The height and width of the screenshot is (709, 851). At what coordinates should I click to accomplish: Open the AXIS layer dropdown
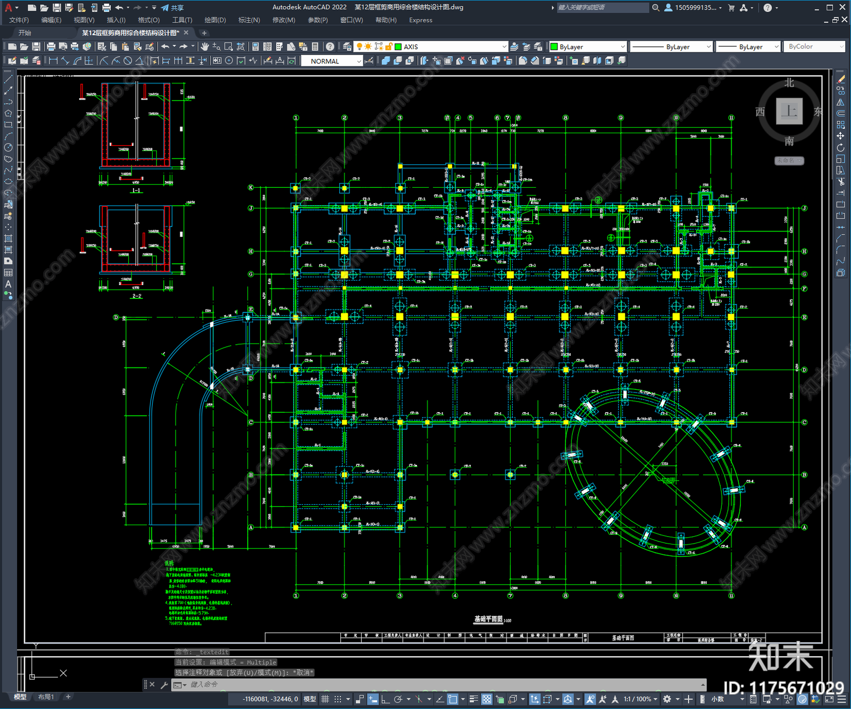click(504, 47)
